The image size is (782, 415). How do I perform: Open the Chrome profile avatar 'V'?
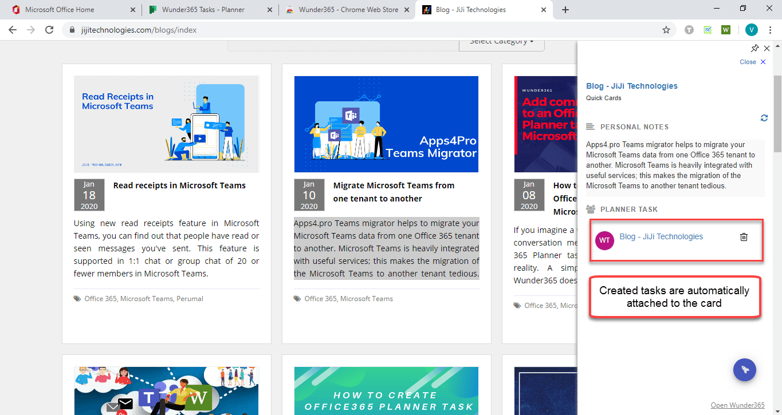[x=751, y=30]
